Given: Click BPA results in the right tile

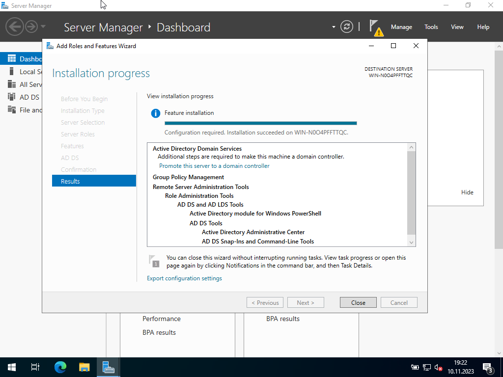Looking at the screenshot, I should click(282, 319).
